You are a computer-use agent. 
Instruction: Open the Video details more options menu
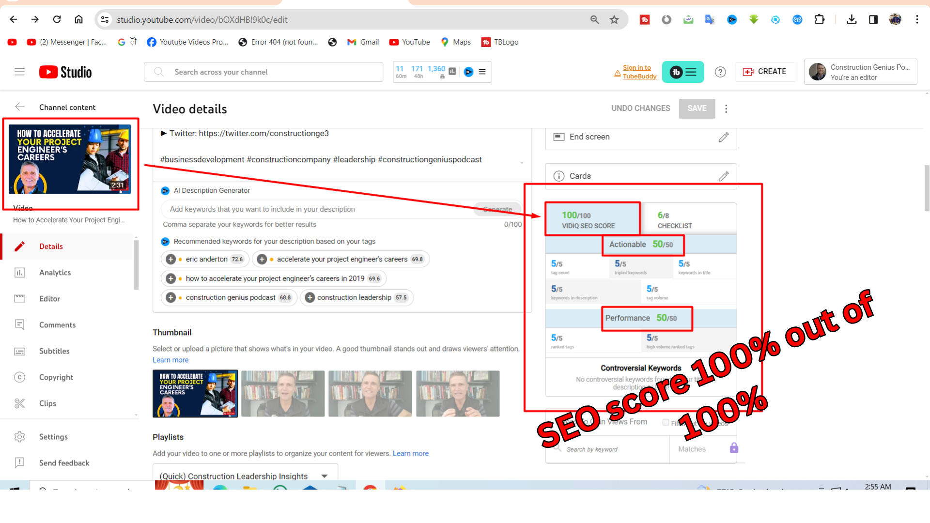[x=726, y=108]
